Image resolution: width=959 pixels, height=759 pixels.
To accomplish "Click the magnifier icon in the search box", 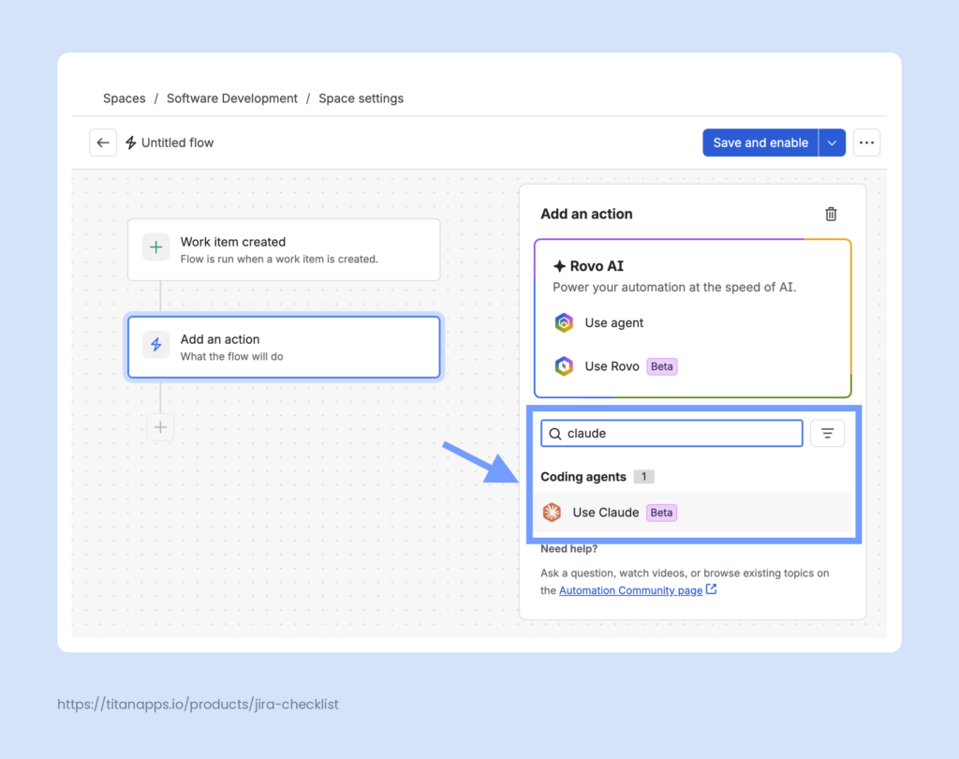I will tap(554, 434).
